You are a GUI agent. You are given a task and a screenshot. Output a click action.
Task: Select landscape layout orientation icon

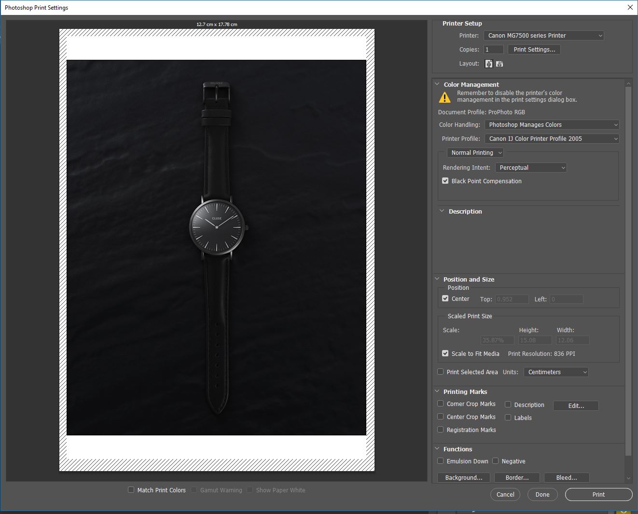tap(499, 64)
